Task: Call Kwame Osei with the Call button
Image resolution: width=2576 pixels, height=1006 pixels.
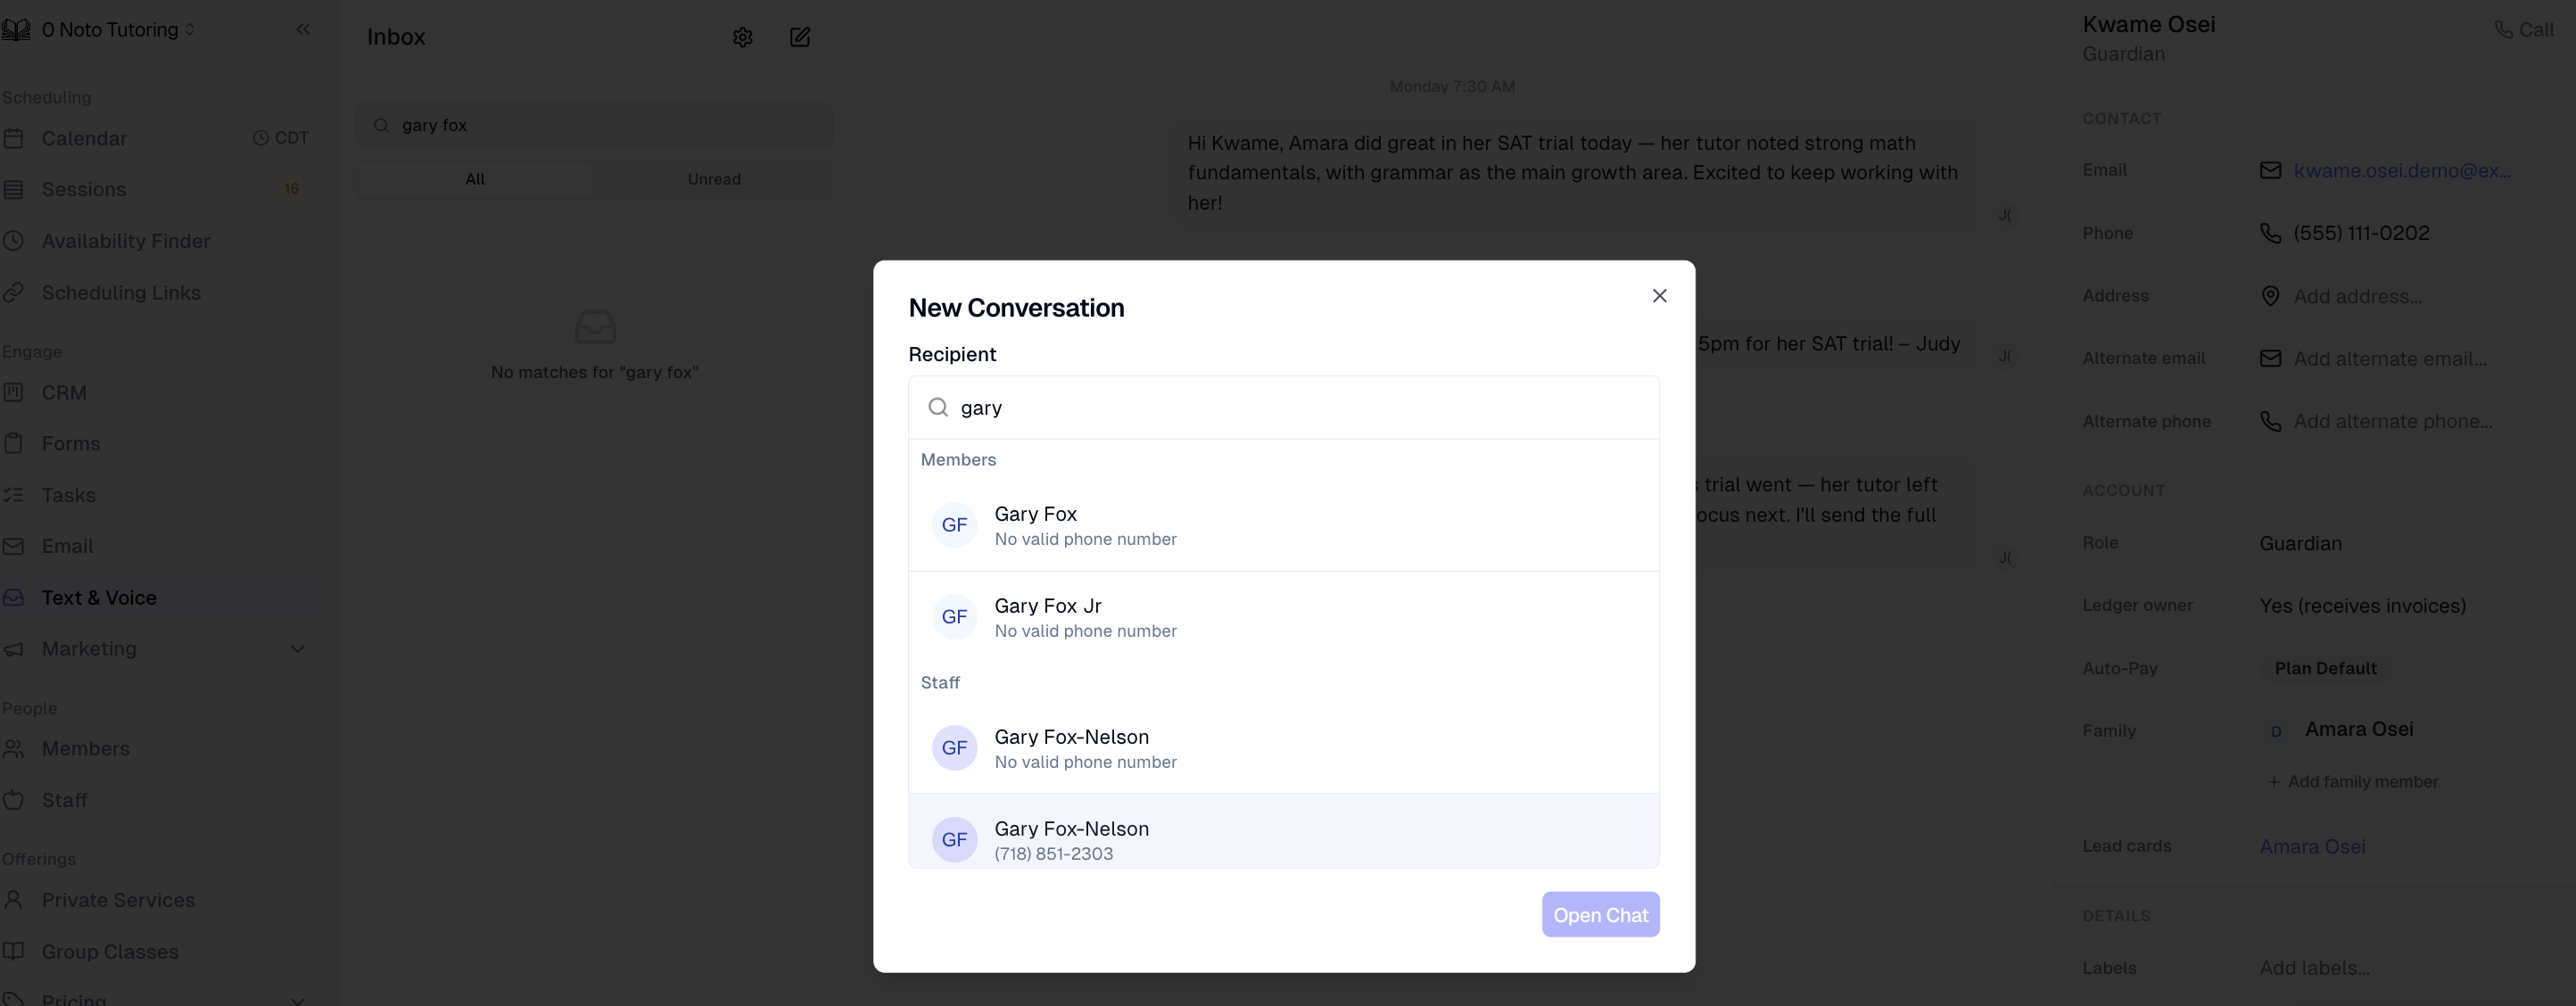Action: (2524, 30)
